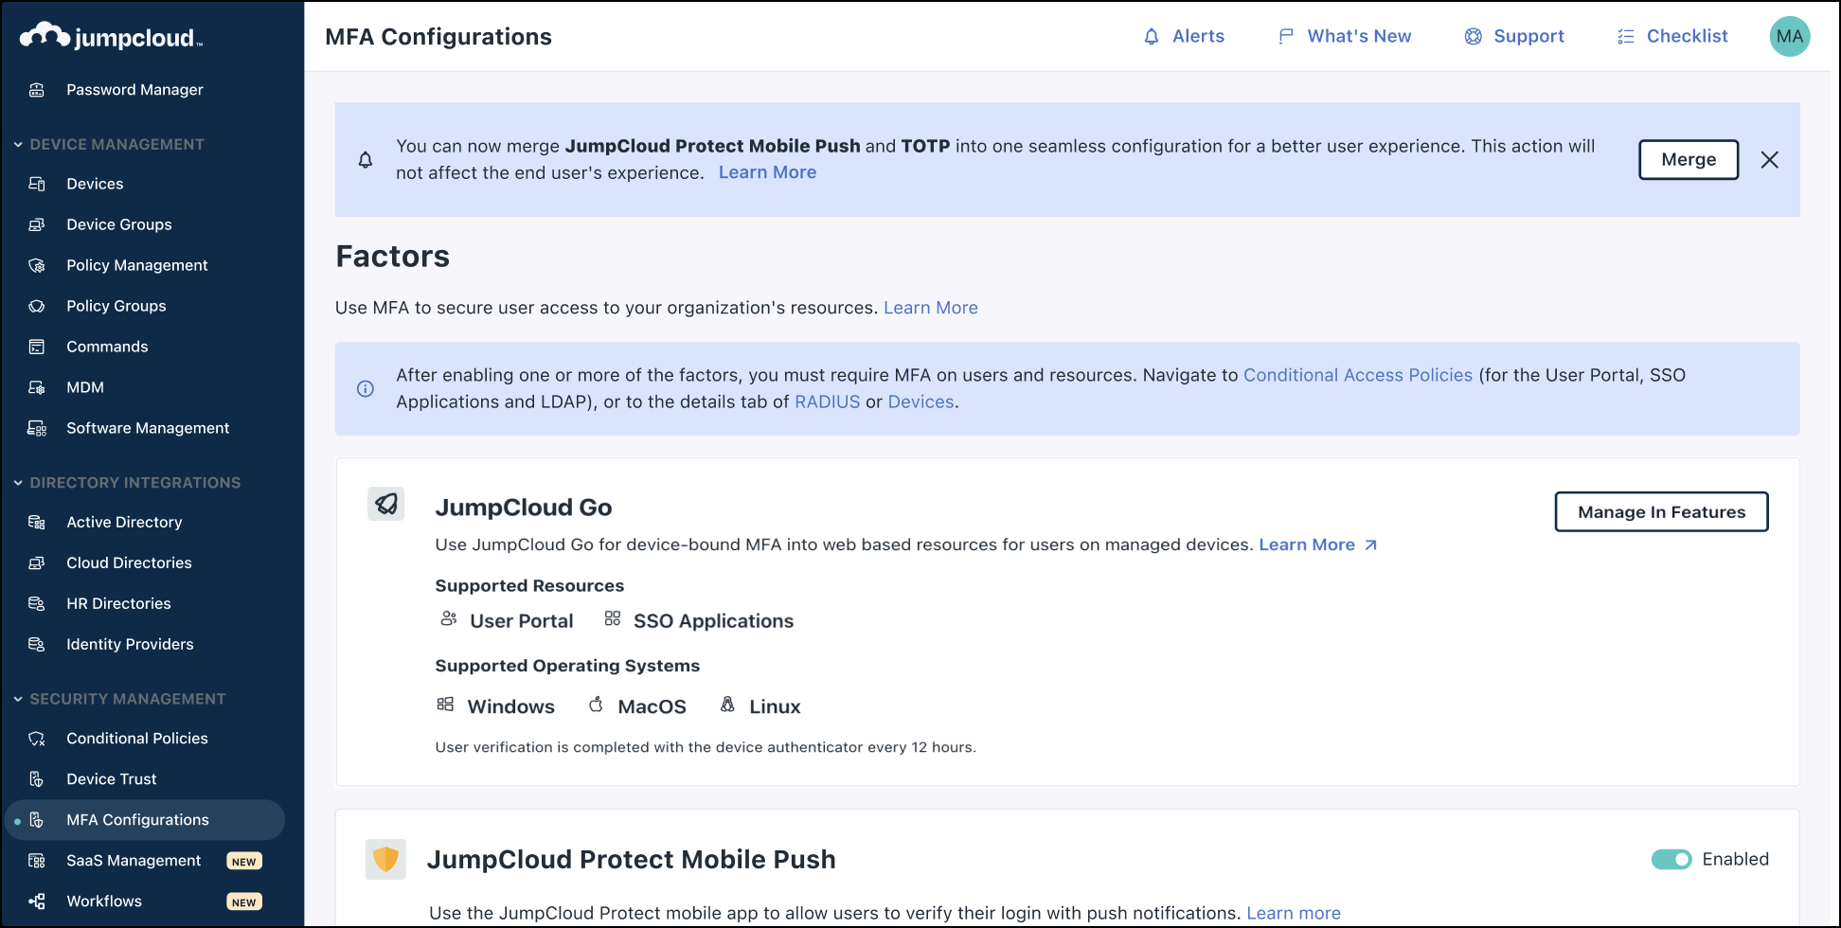
Task: Open Learn More link under Factors
Action: point(931,308)
